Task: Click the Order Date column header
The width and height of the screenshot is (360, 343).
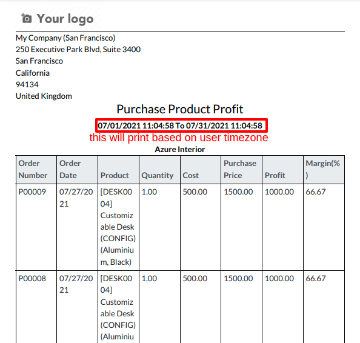Action: point(77,170)
